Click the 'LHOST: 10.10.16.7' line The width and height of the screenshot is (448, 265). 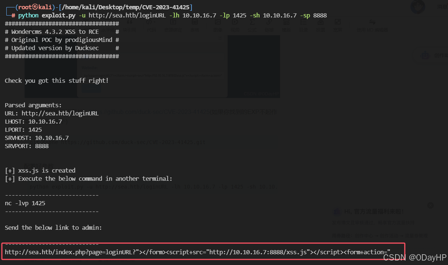33,122
